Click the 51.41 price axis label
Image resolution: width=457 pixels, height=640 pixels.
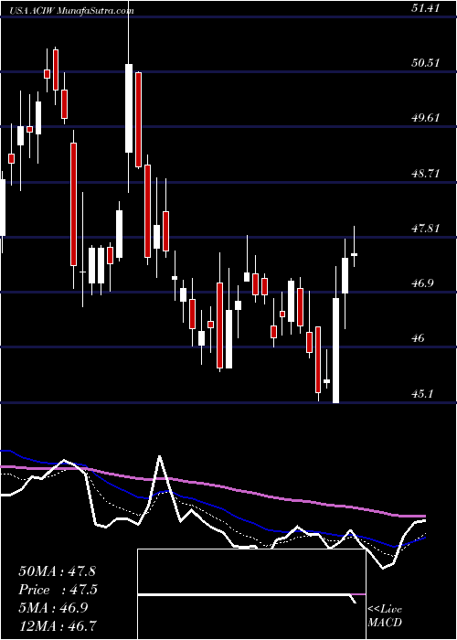tap(426, 7)
